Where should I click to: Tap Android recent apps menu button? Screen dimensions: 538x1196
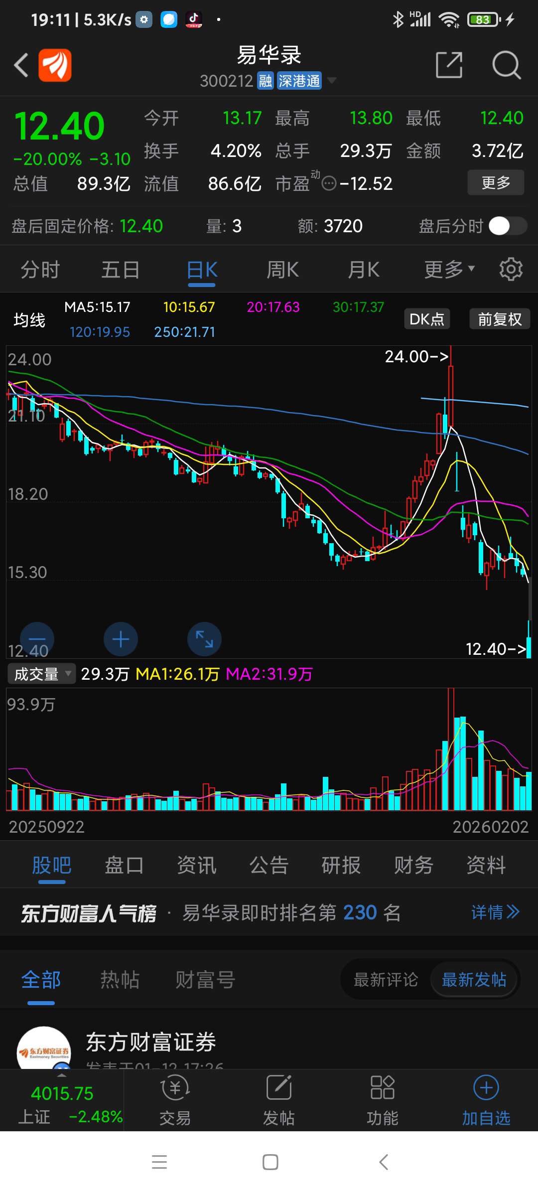(159, 1162)
